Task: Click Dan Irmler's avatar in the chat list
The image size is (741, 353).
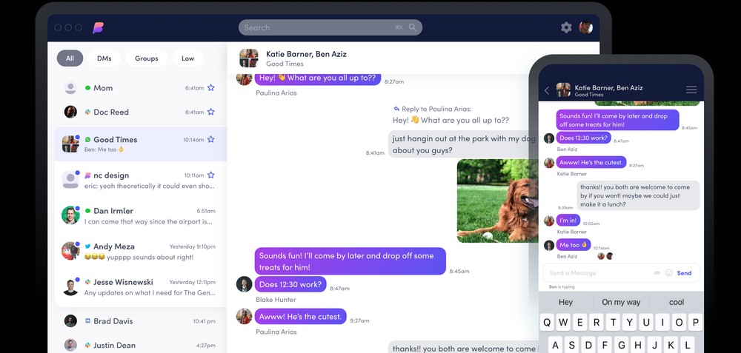Action: 70,215
